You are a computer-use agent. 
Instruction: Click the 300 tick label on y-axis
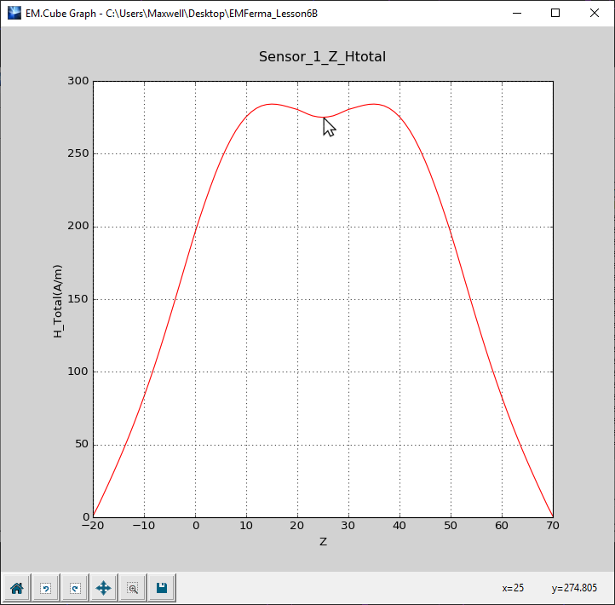click(78, 81)
